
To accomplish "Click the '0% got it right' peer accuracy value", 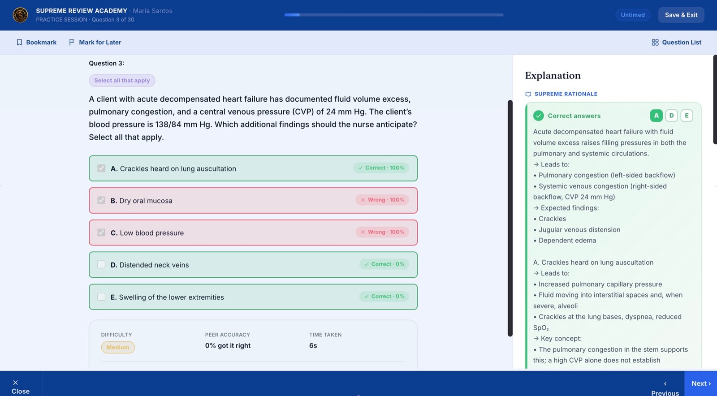I will (228, 345).
